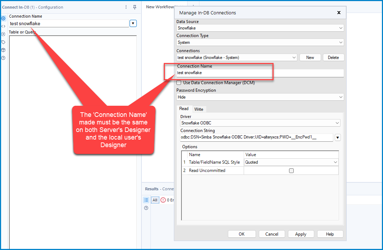This screenshot has height=250, width=383.
Task: Cancel the Manage In-DB Connections dialog
Action: (x=272, y=234)
